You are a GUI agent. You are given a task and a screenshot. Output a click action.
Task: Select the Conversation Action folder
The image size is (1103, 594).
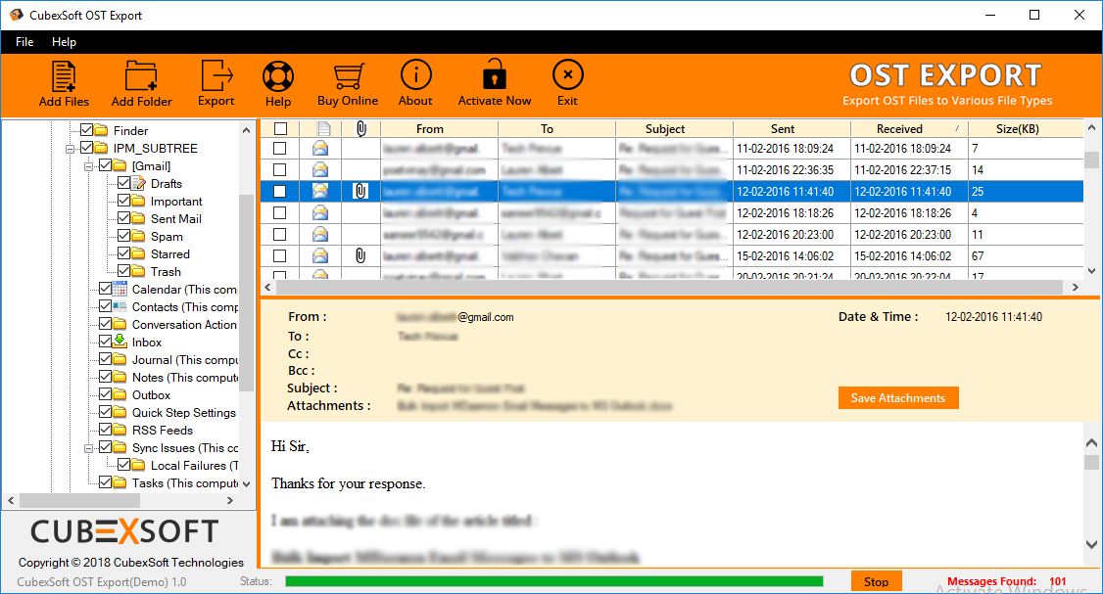184,324
